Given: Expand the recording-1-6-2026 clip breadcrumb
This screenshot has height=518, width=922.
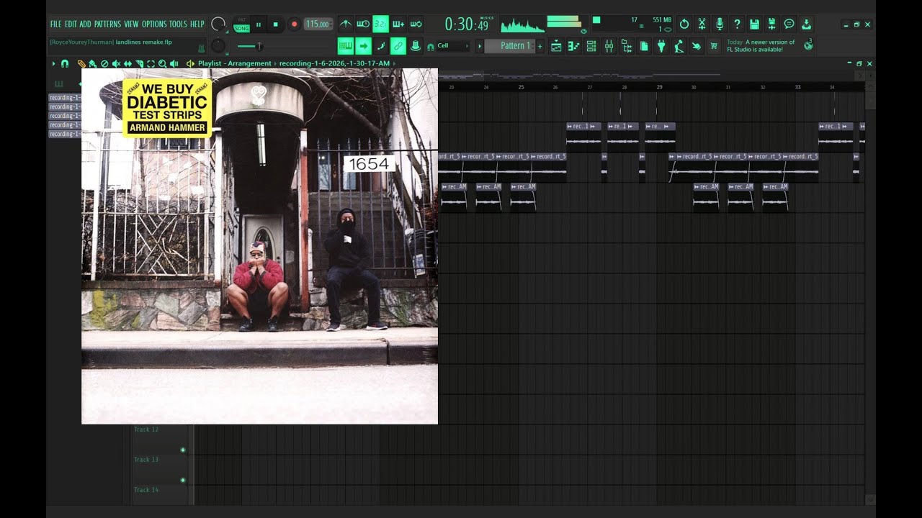Looking at the screenshot, I should [x=334, y=63].
